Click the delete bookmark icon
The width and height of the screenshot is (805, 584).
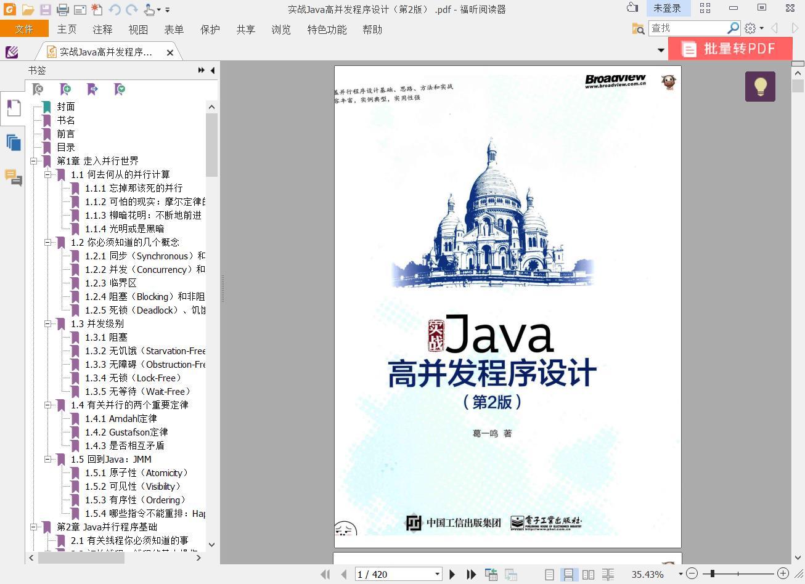[x=38, y=89]
